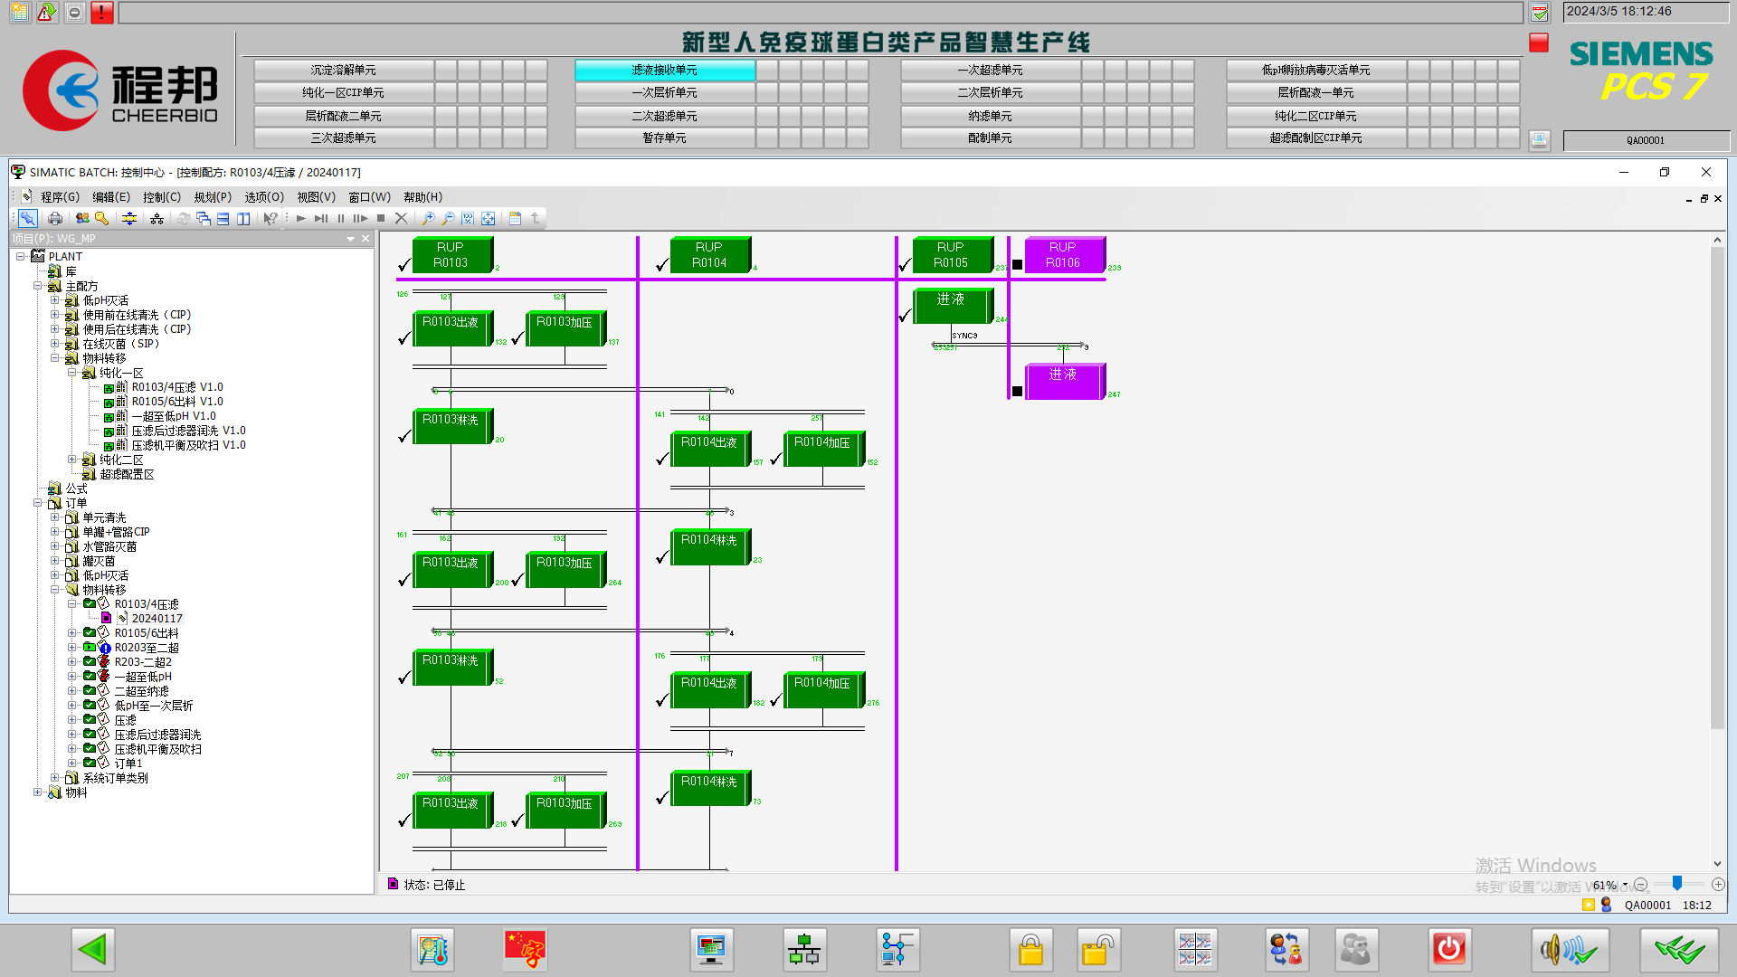Viewport: 1737px width, 977px height.
Task: Open the switch user icon
Action: pyautogui.click(x=1286, y=950)
